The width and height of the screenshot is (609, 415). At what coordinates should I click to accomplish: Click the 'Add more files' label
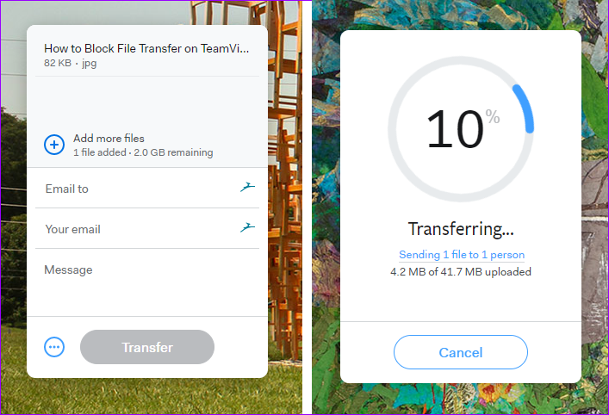(109, 139)
